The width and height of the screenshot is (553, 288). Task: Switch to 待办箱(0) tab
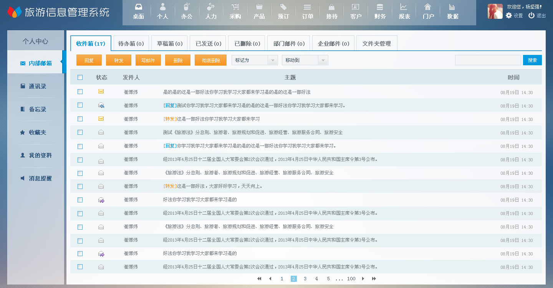pos(131,43)
